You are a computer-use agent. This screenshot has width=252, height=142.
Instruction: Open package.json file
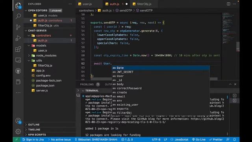50,86
